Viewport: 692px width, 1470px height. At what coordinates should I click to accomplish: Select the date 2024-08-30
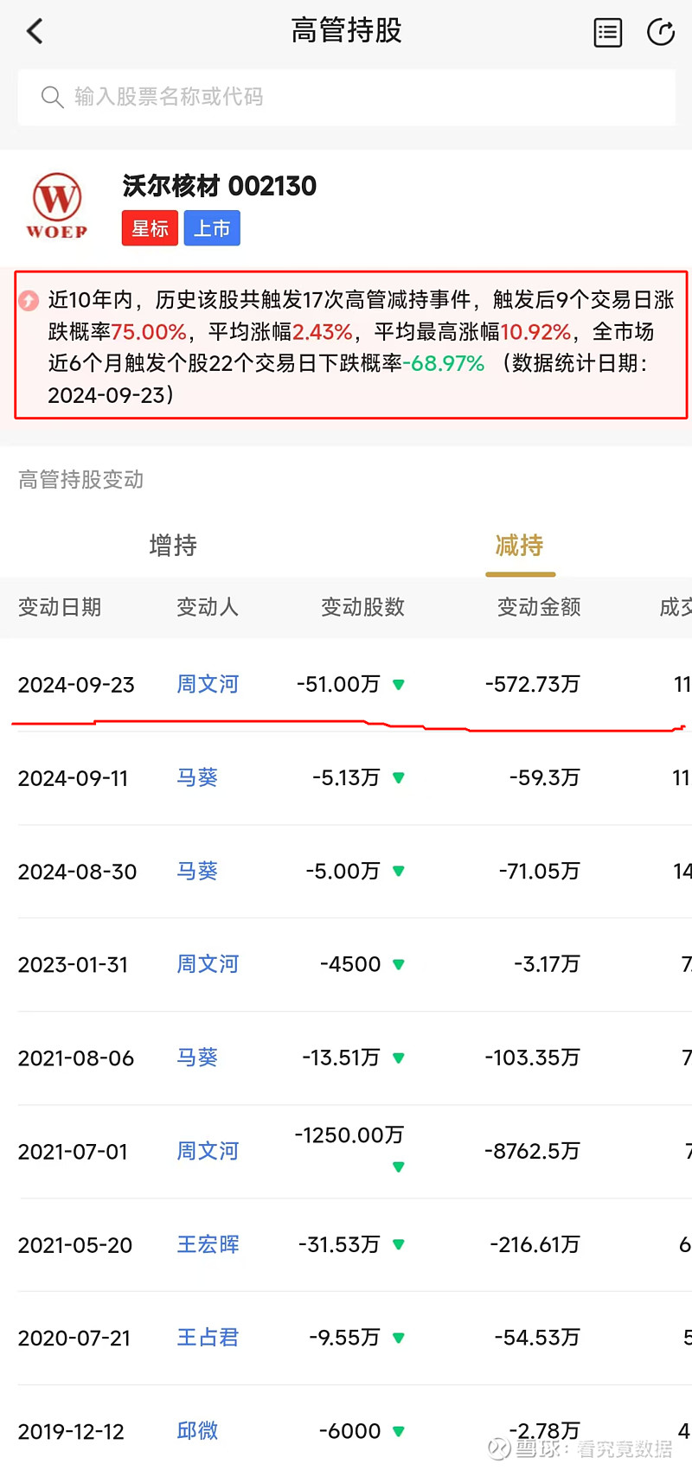coord(77,872)
